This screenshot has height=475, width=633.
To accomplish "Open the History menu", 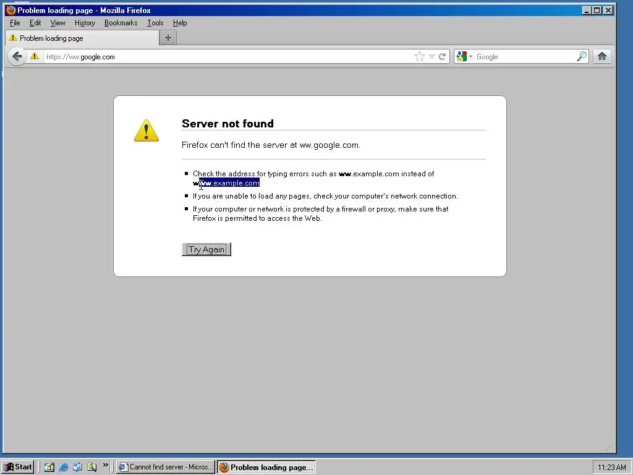I will click(85, 23).
